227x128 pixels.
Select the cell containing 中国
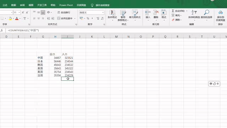(43, 58)
